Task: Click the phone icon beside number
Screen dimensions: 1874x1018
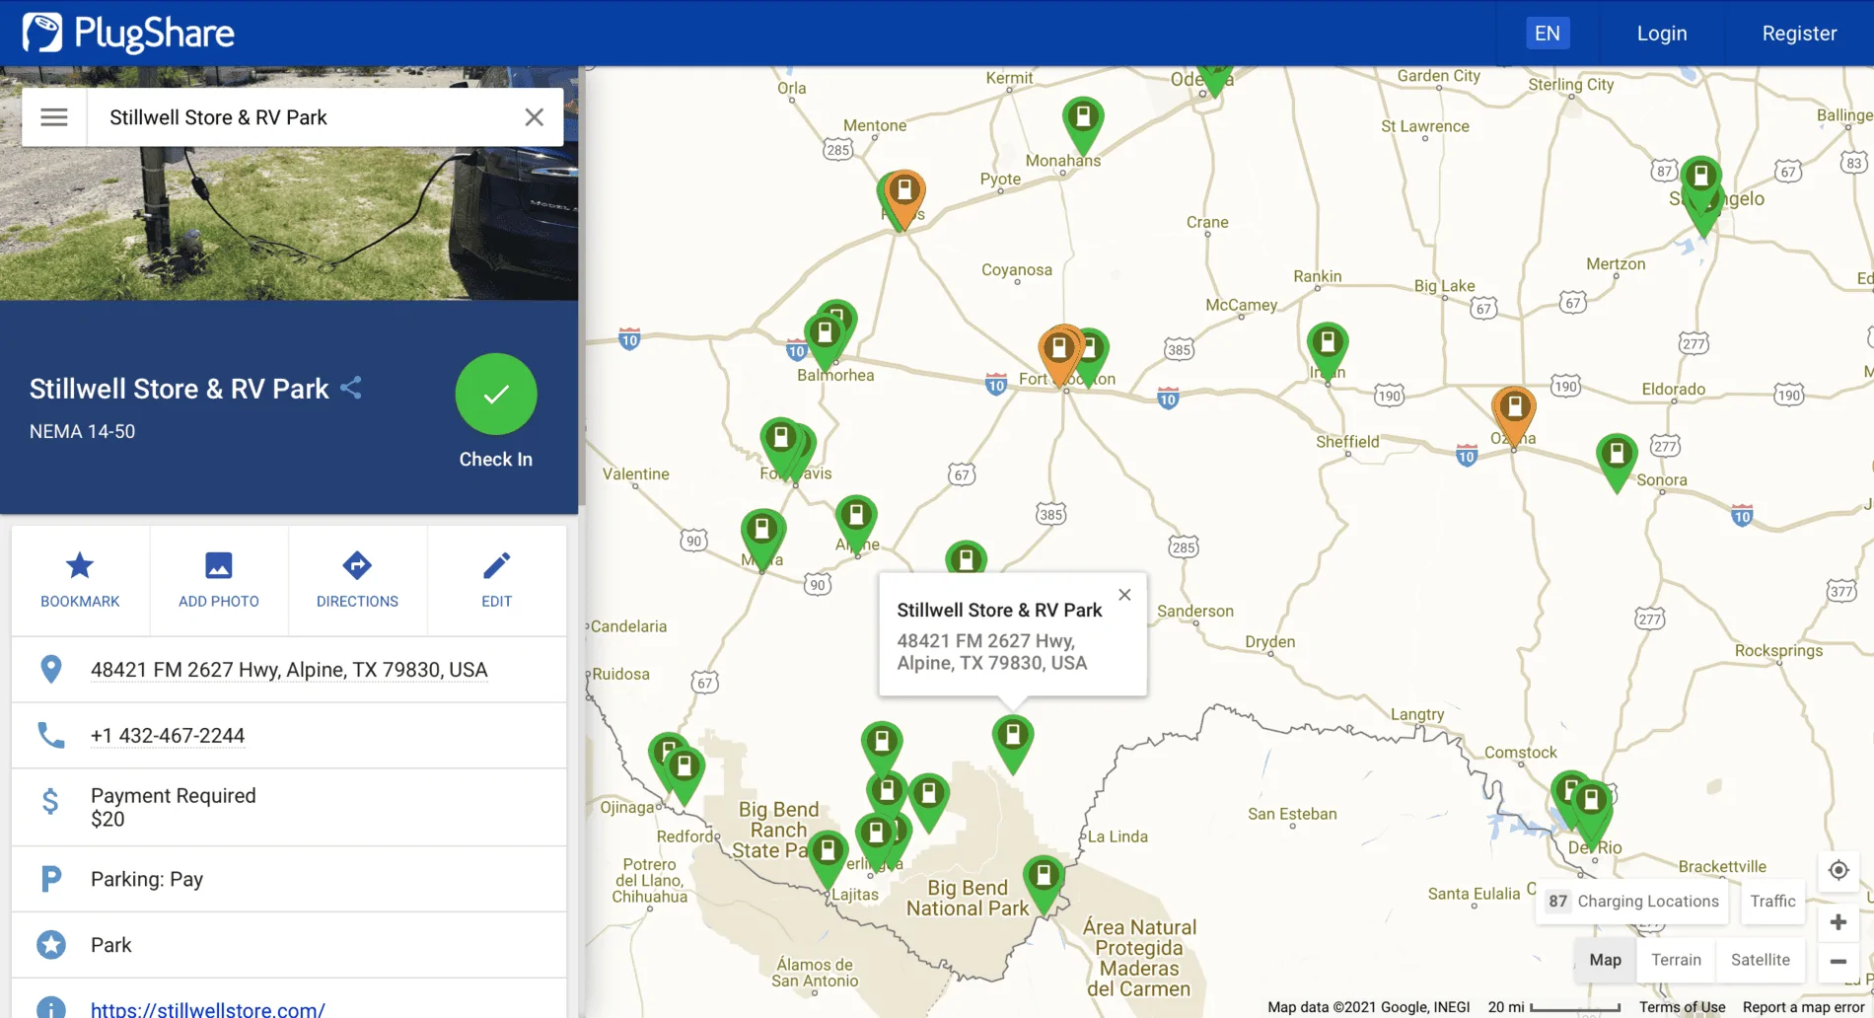Action: (x=50, y=736)
